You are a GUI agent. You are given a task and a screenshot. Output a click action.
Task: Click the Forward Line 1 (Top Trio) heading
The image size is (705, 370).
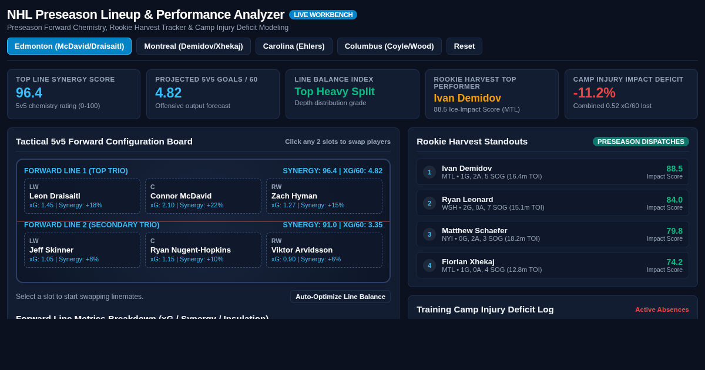coord(76,171)
